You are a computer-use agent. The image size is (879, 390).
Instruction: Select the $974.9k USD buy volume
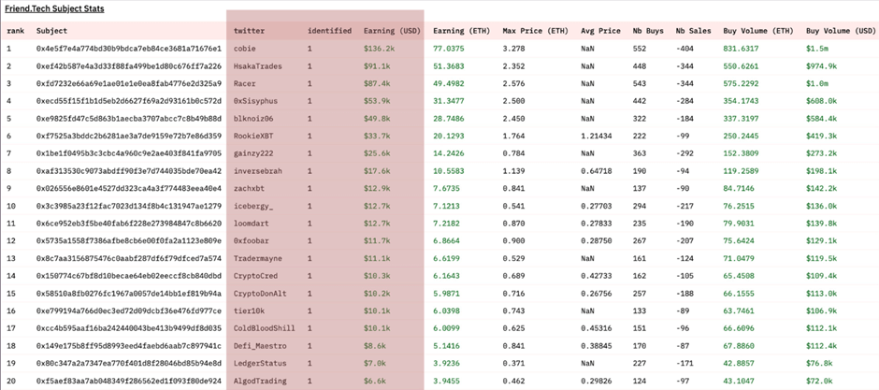[x=822, y=66]
